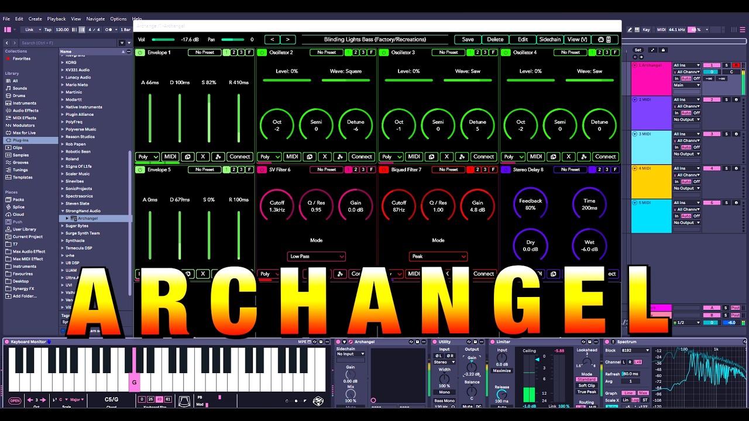Click X remove icon in Oscillator 4
The width and height of the screenshot is (749, 421).
(x=568, y=157)
